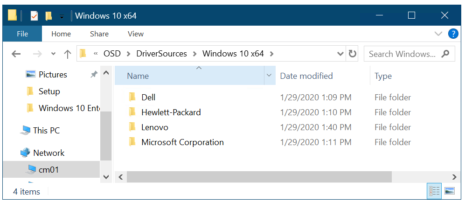Open Recent locations dropdown arrow

53,54
